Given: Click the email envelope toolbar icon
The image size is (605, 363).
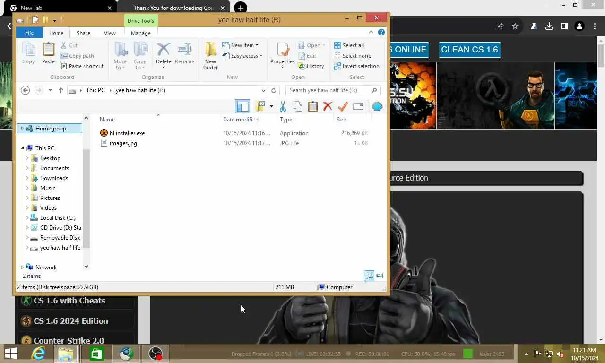Looking at the screenshot, I should click(358, 106).
